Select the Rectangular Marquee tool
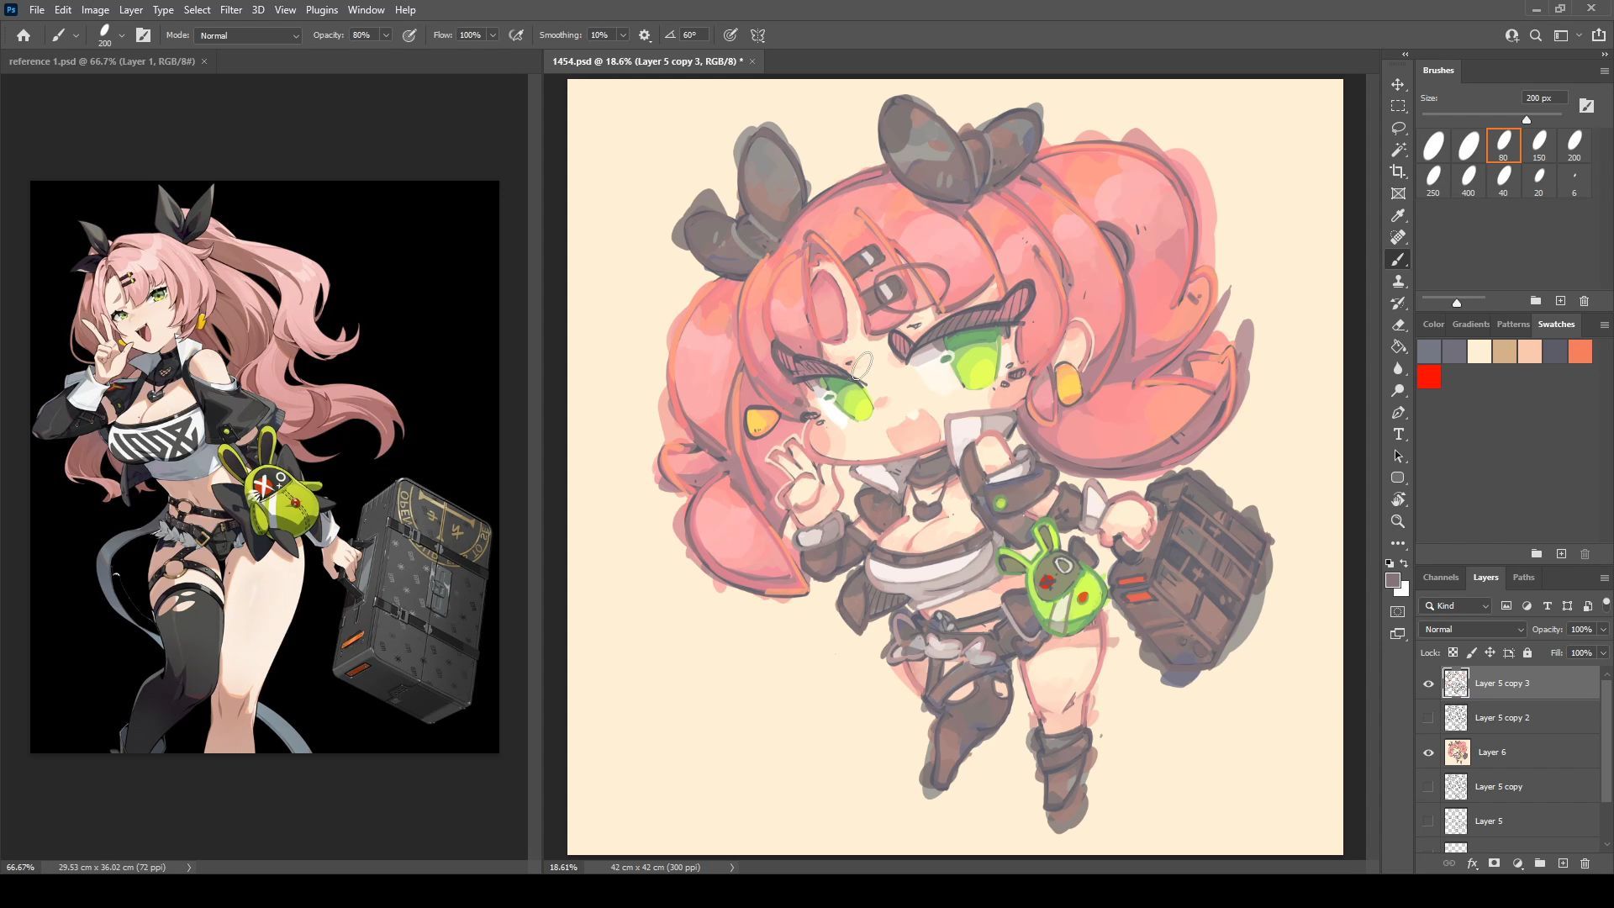Viewport: 1614px width, 908px height. click(1398, 107)
